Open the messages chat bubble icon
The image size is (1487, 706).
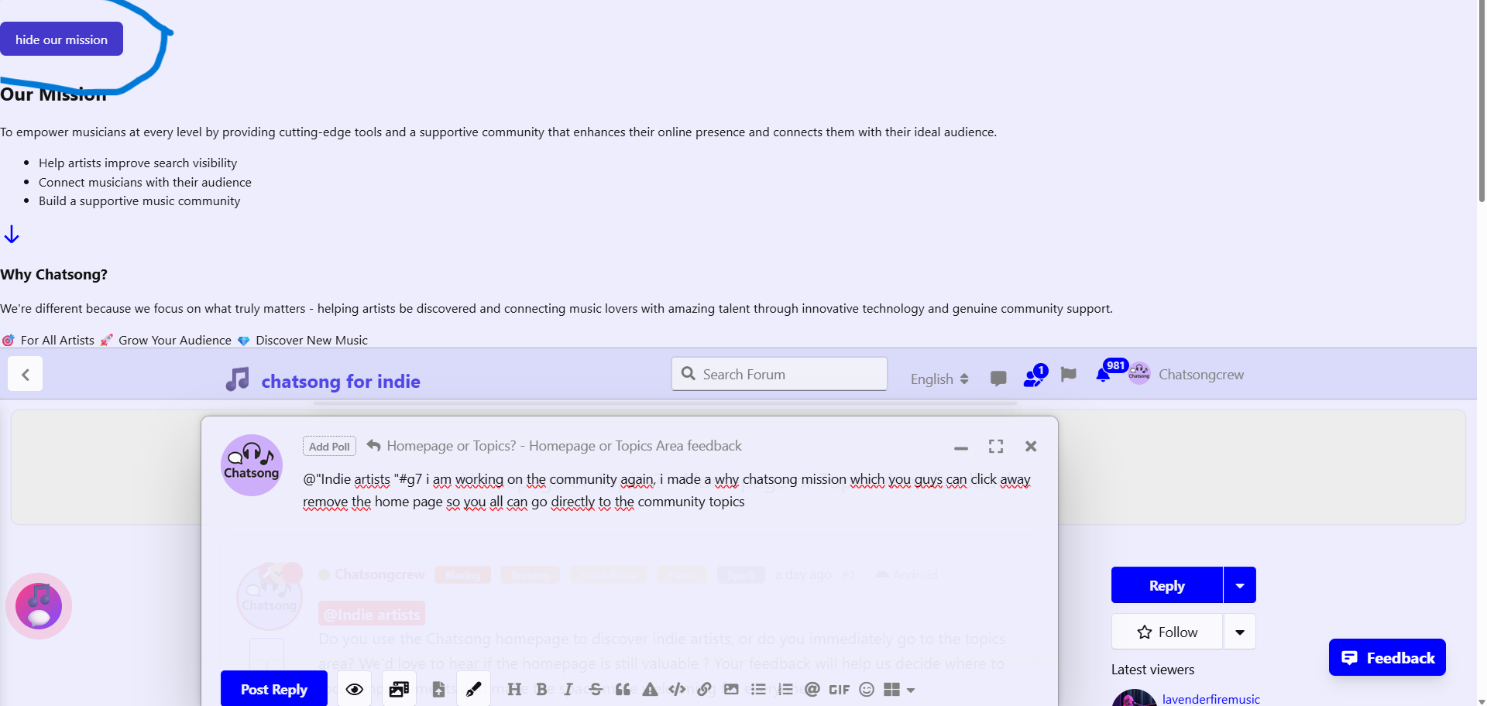click(x=998, y=379)
